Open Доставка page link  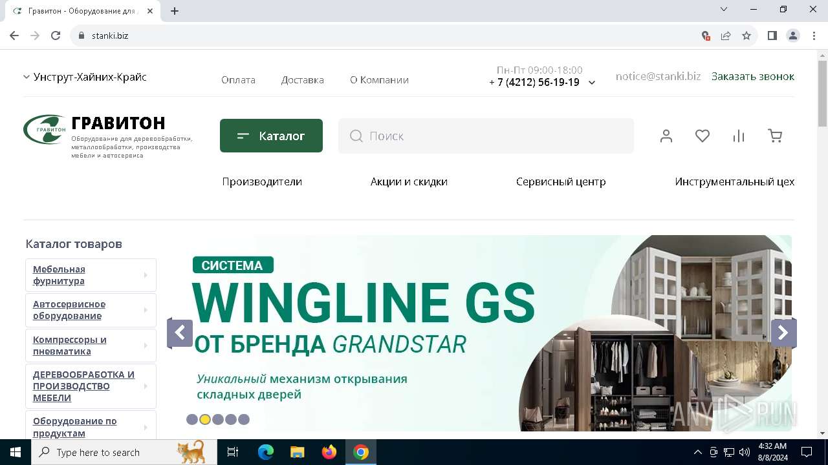[x=302, y=80]
